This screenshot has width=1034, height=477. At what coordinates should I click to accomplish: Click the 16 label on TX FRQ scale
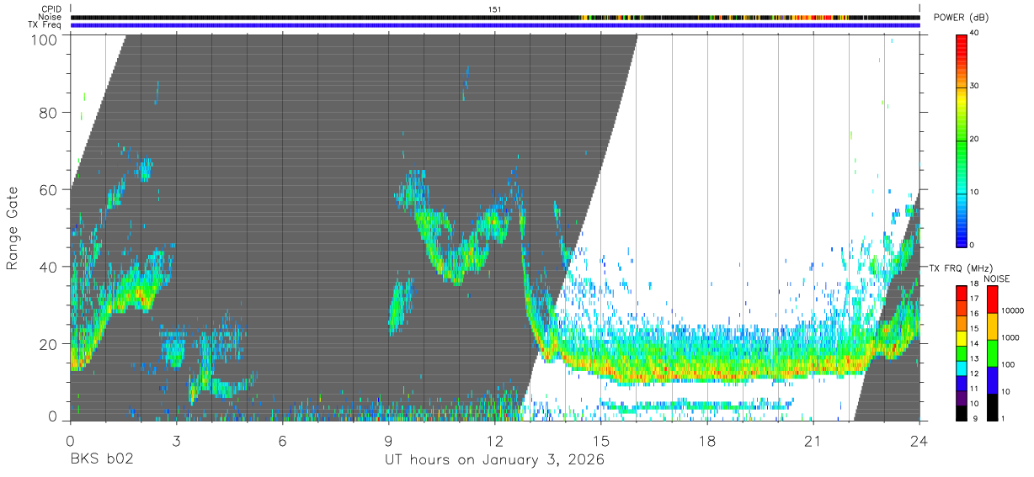click(974, 313)
